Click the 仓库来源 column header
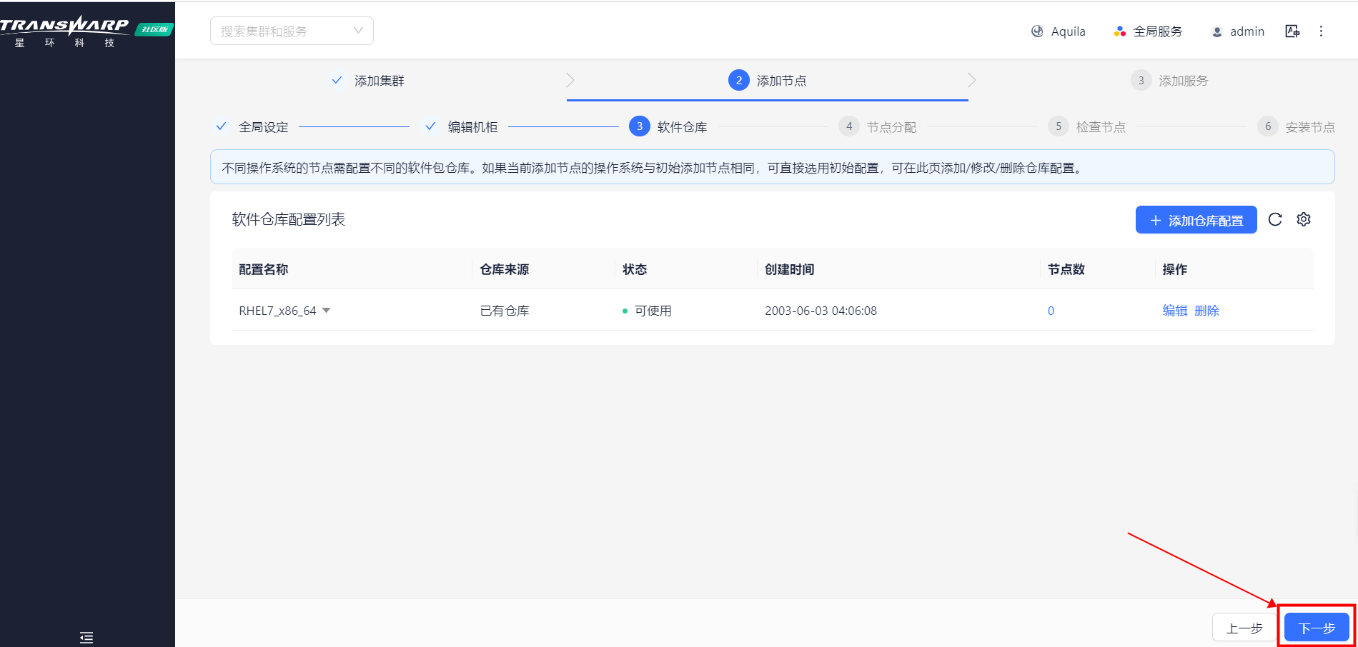 click(505, 269)
